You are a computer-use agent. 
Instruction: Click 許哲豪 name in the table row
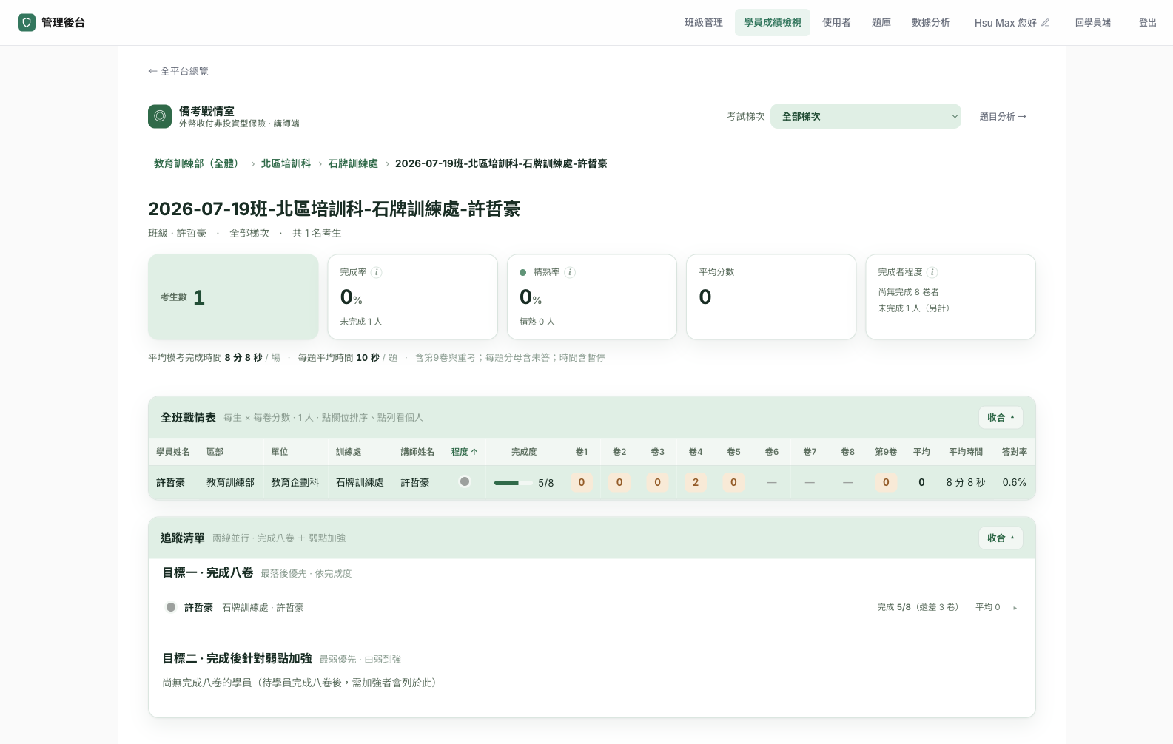(x=170, y=482)
